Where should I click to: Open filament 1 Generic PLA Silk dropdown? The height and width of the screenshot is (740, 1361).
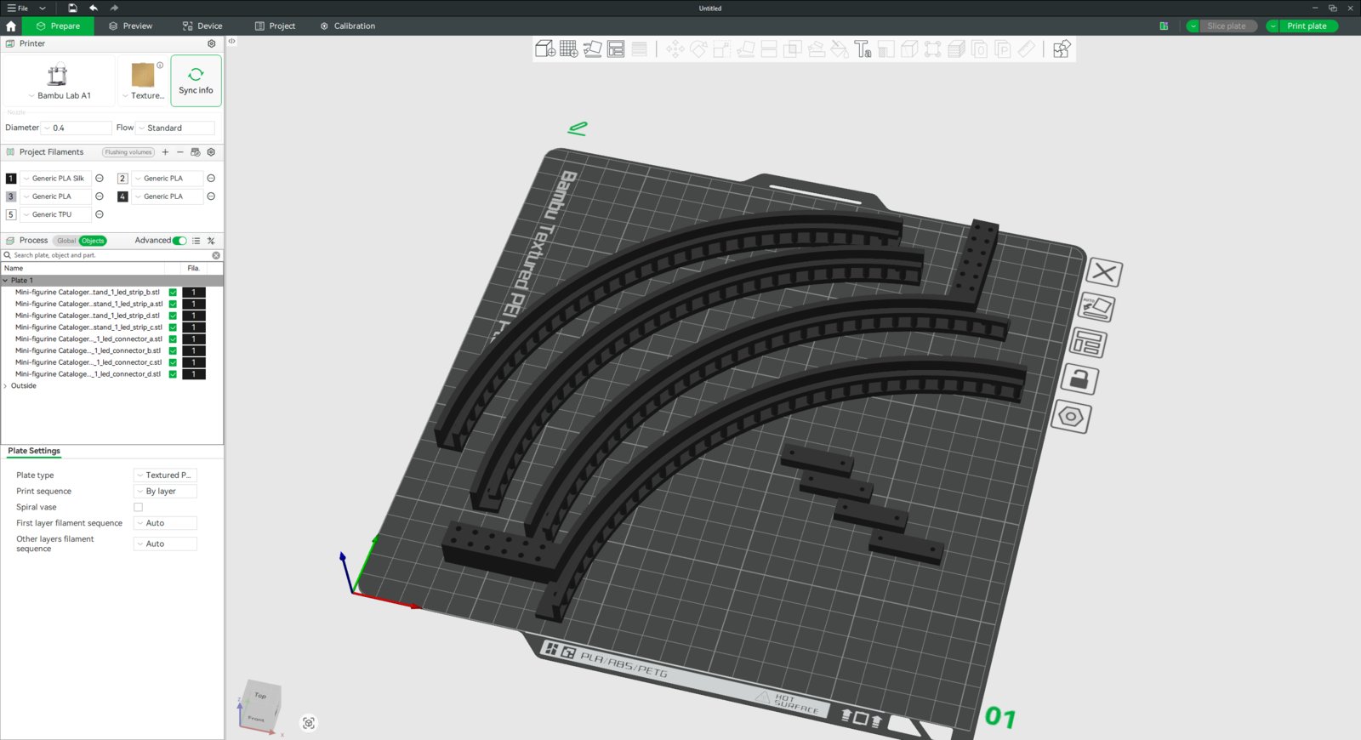[x=56, y=179]
